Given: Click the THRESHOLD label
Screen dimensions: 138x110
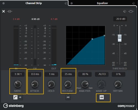Looking at the screenshot, I should coord(120,69).
